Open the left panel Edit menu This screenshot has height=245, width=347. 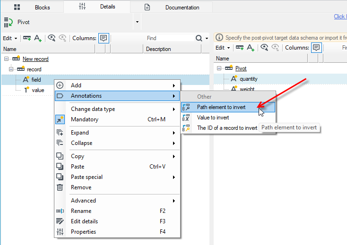(10, 38)
